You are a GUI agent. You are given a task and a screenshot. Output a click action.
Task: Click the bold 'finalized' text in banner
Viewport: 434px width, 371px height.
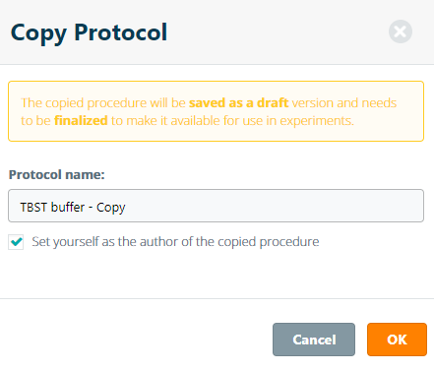81,121
